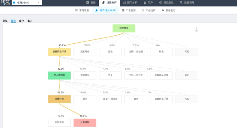This screenshot has width=237, height=128.
Task: Select the 常用场景 sub-tab
Action: [84, 11]
